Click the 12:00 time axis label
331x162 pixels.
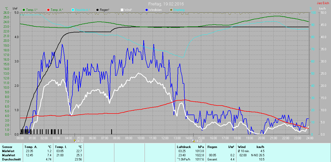coord(165,138)
